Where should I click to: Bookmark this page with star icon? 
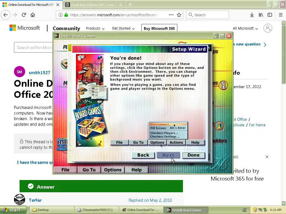179,15
